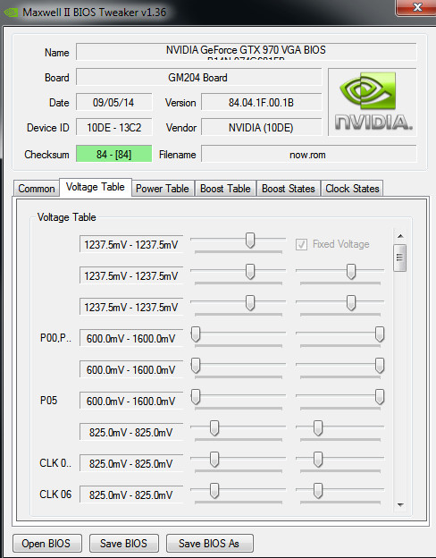
Task: Click the Vendor field NVIDIA (10DE)
Action: point(262,127)
